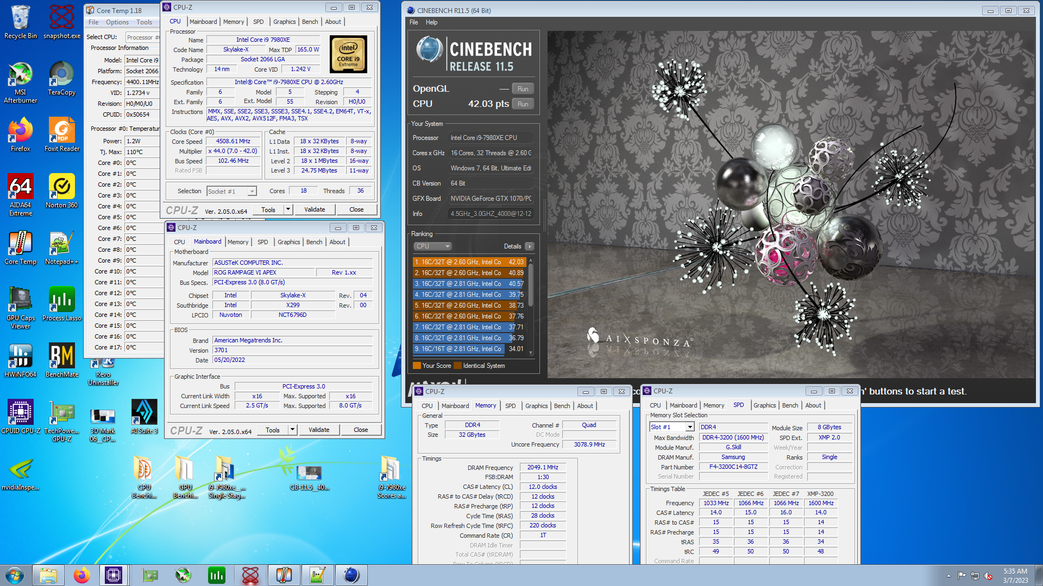Launch TeraCopy desktop shortcut
1043x586 pixels.
(x=62, y=79)
